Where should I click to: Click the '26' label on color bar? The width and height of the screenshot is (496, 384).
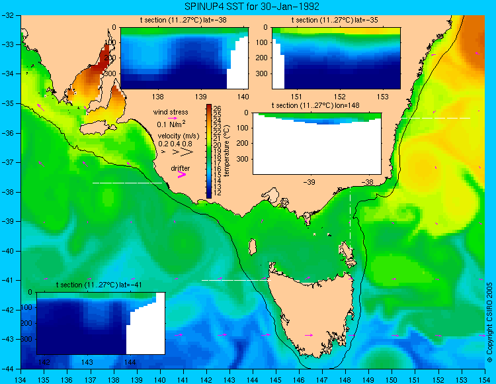(x=218, y=109)
